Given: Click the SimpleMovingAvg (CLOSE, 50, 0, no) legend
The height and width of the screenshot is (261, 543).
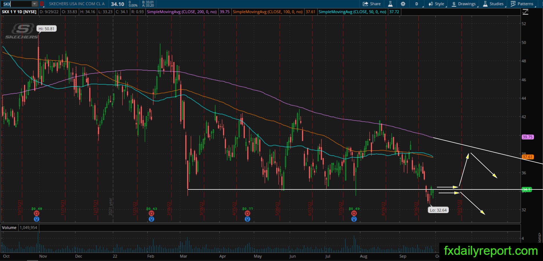Looking at the screenshot, I should [x=352, y=12].
